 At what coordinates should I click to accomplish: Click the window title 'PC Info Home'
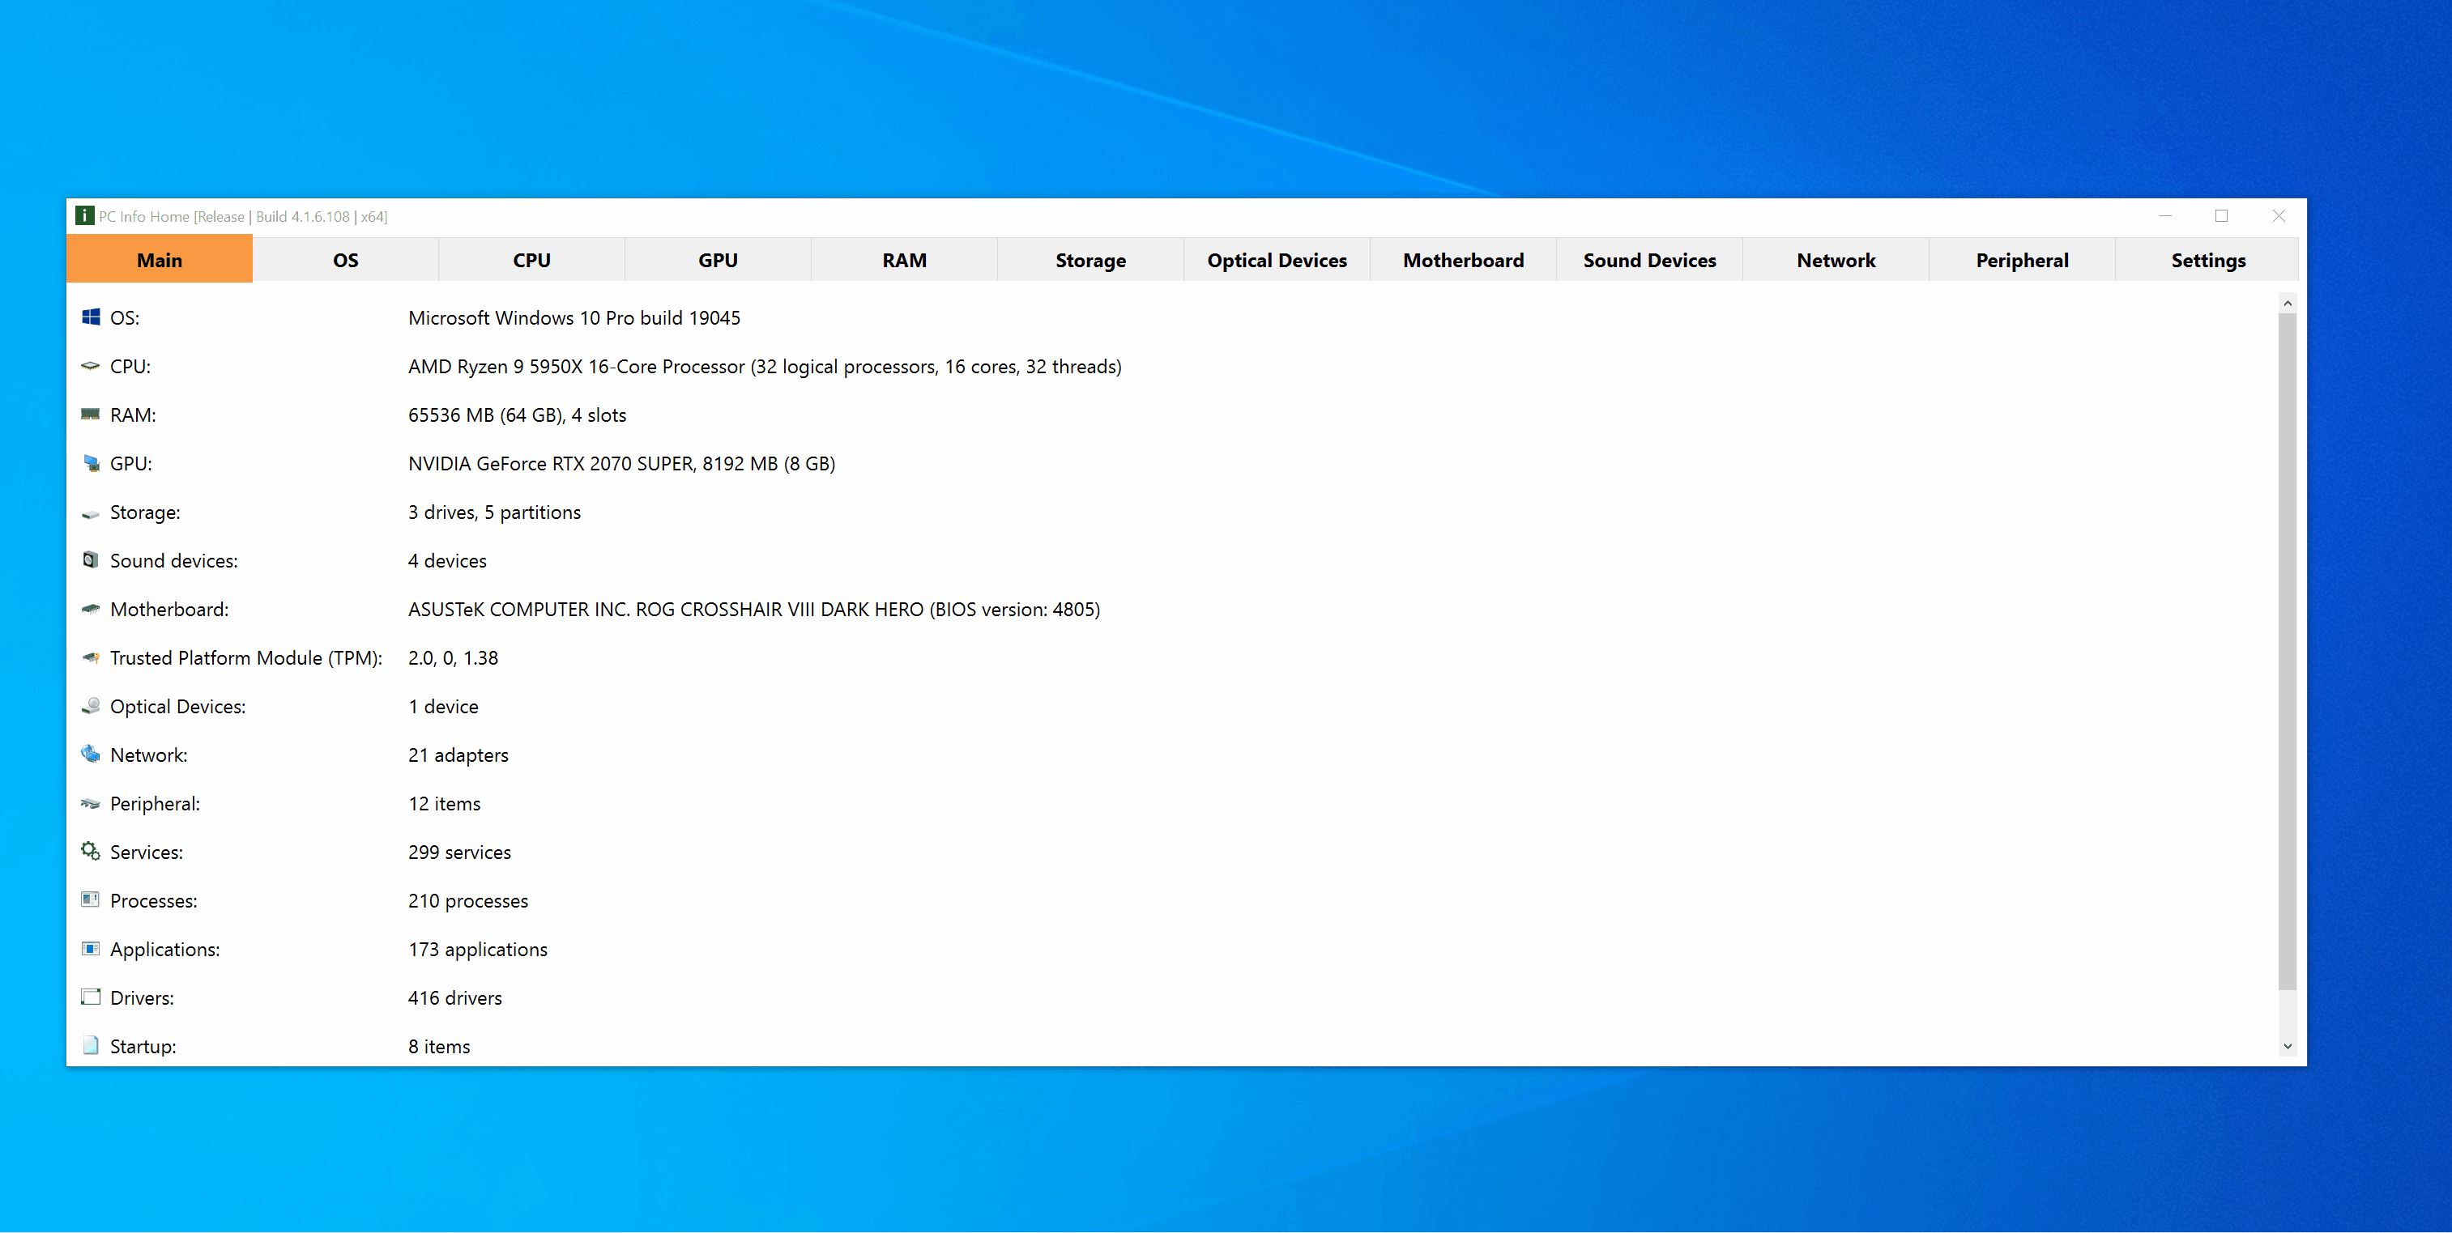click(x=145, y=216)
